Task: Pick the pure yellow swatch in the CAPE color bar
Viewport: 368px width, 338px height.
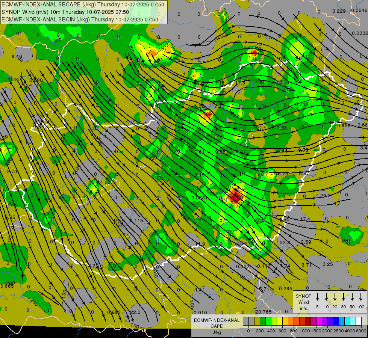Action: (280, 321)
